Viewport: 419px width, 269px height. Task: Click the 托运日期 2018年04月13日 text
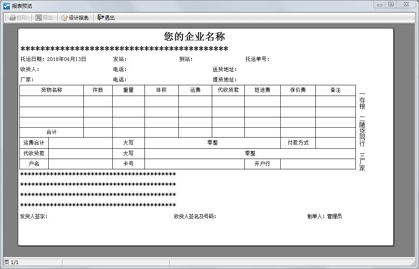(x=53, y=59)
